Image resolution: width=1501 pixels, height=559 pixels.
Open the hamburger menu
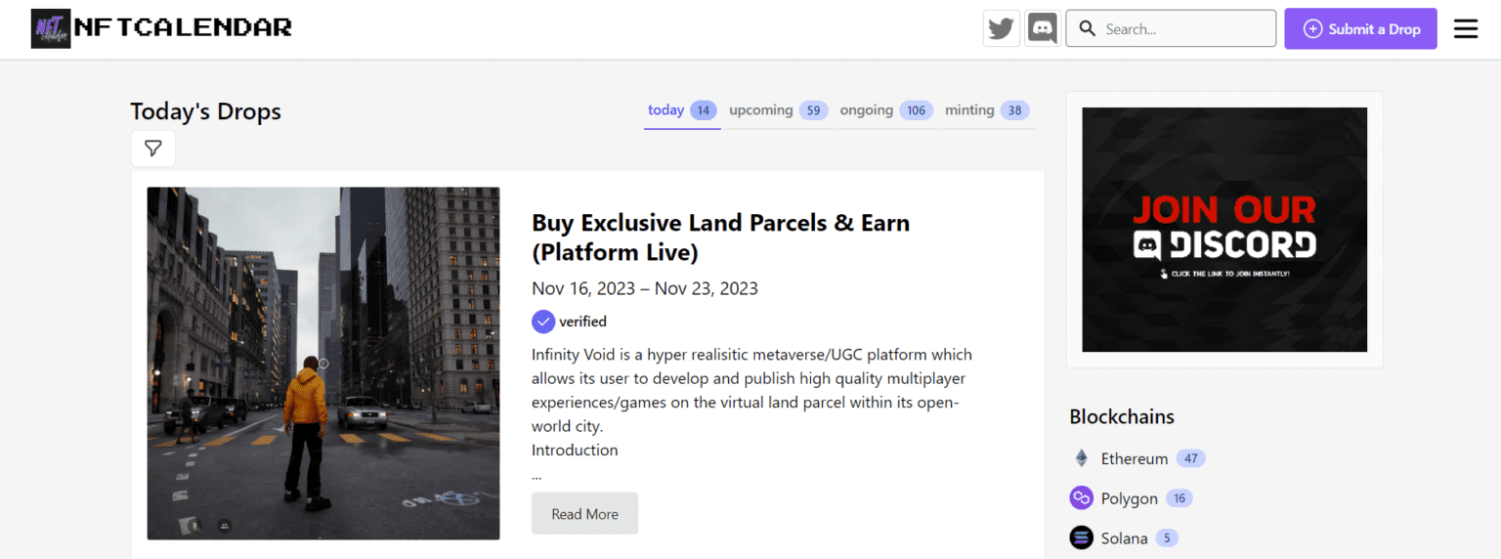click(1465, 29)
